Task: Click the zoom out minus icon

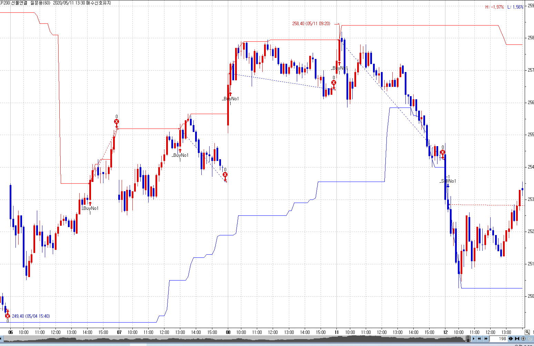Action: (x=530, y=339)
